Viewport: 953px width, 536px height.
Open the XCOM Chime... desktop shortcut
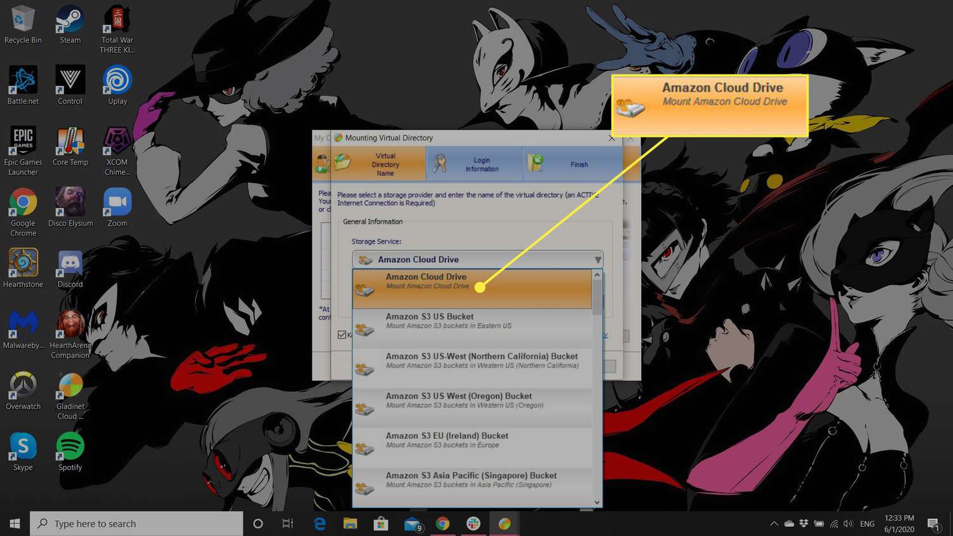point(118,151)
